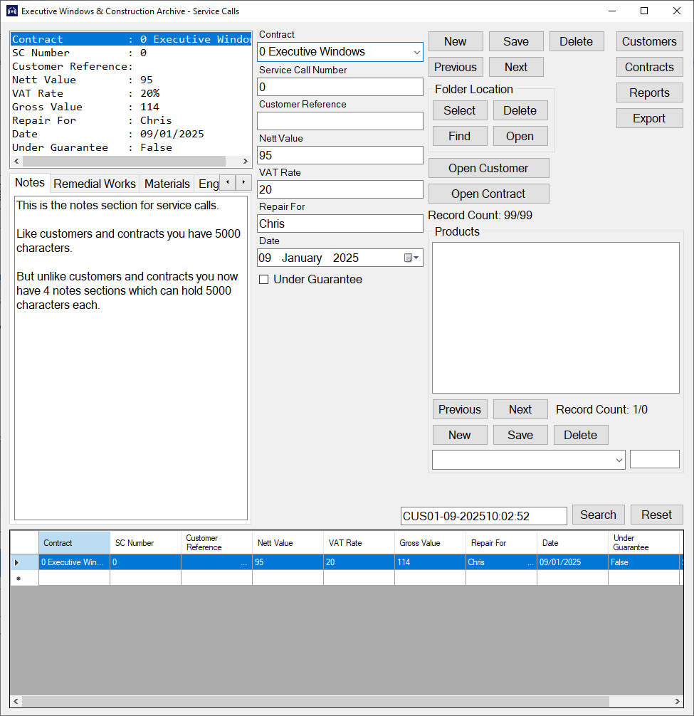Image resolution: width=694 pixels, height=716 pixels.
Task: Hit the Reset button beside Search
Action: (656, 515)
